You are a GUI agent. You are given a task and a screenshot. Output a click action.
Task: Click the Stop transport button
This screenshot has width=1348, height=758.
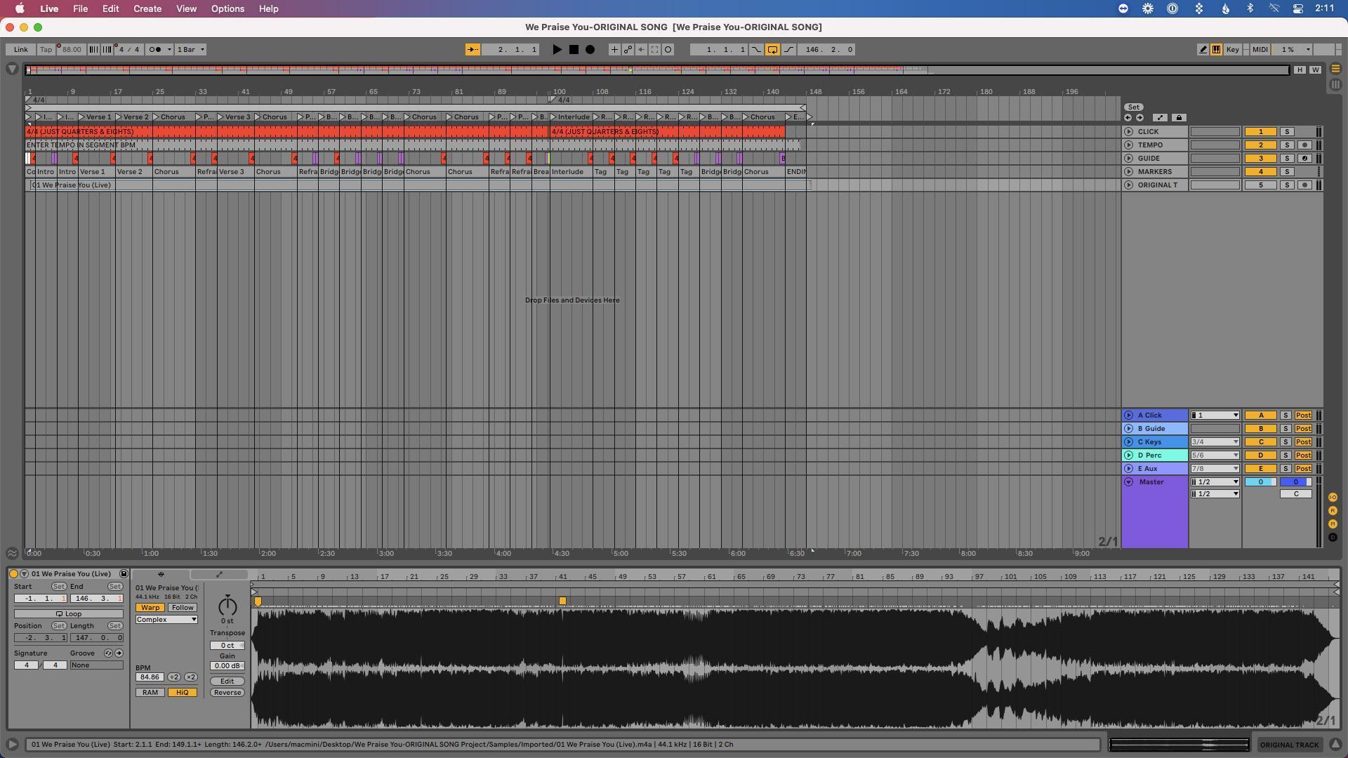(x=574, y=50)
